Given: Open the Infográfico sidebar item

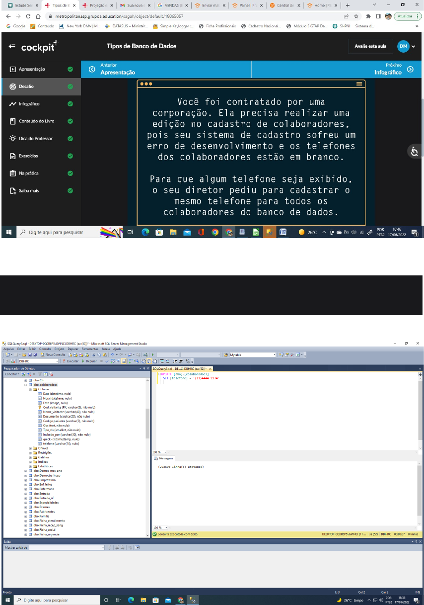Looking at the screenshot, I should coord(30,104).
